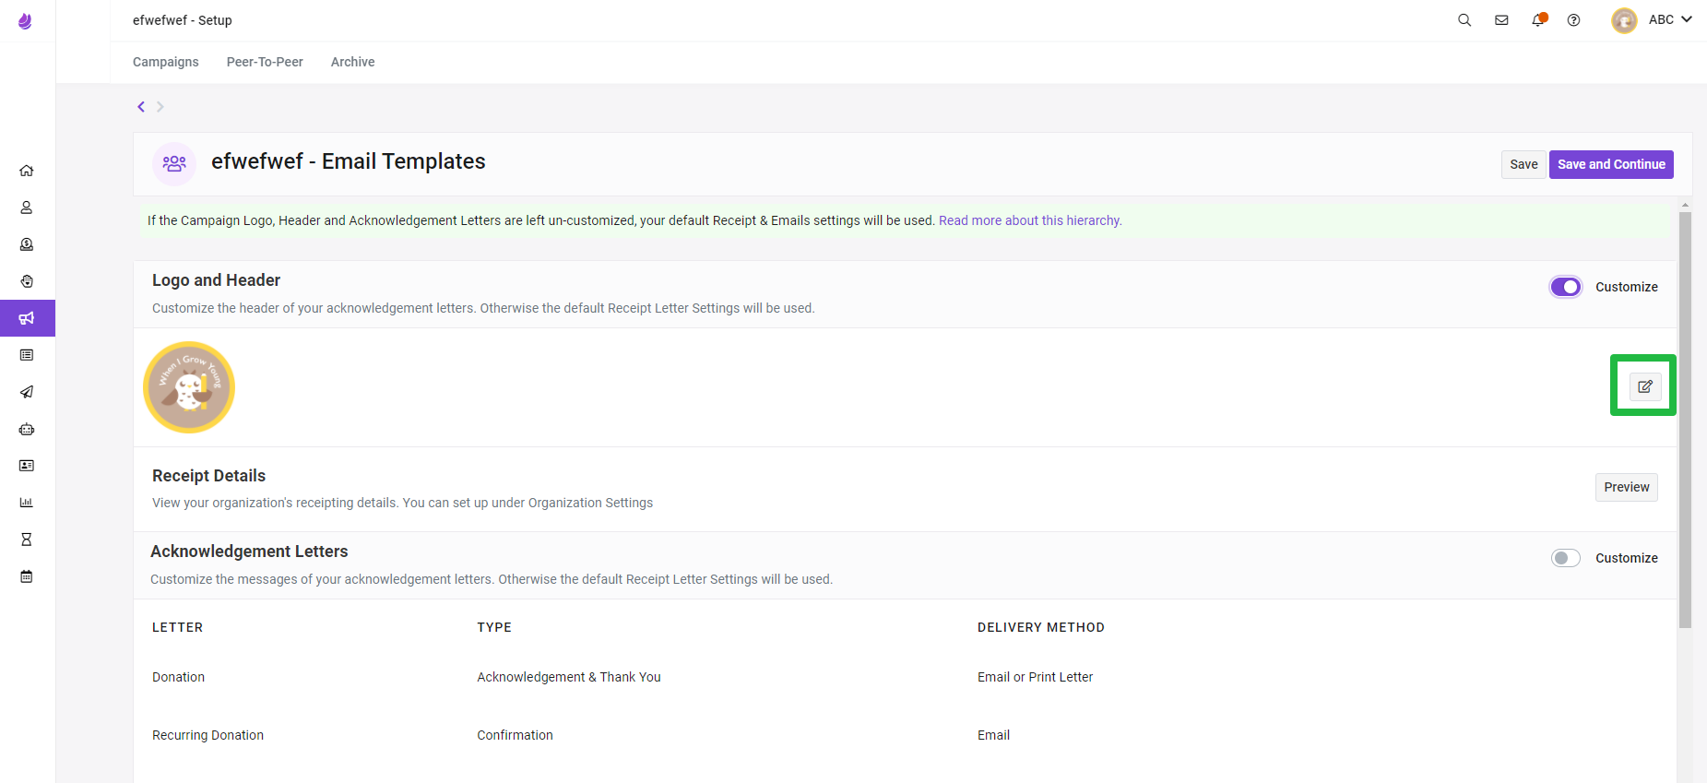Click the user avatar picture
Screen dimensions: 1707x783
coord(1624,20)
